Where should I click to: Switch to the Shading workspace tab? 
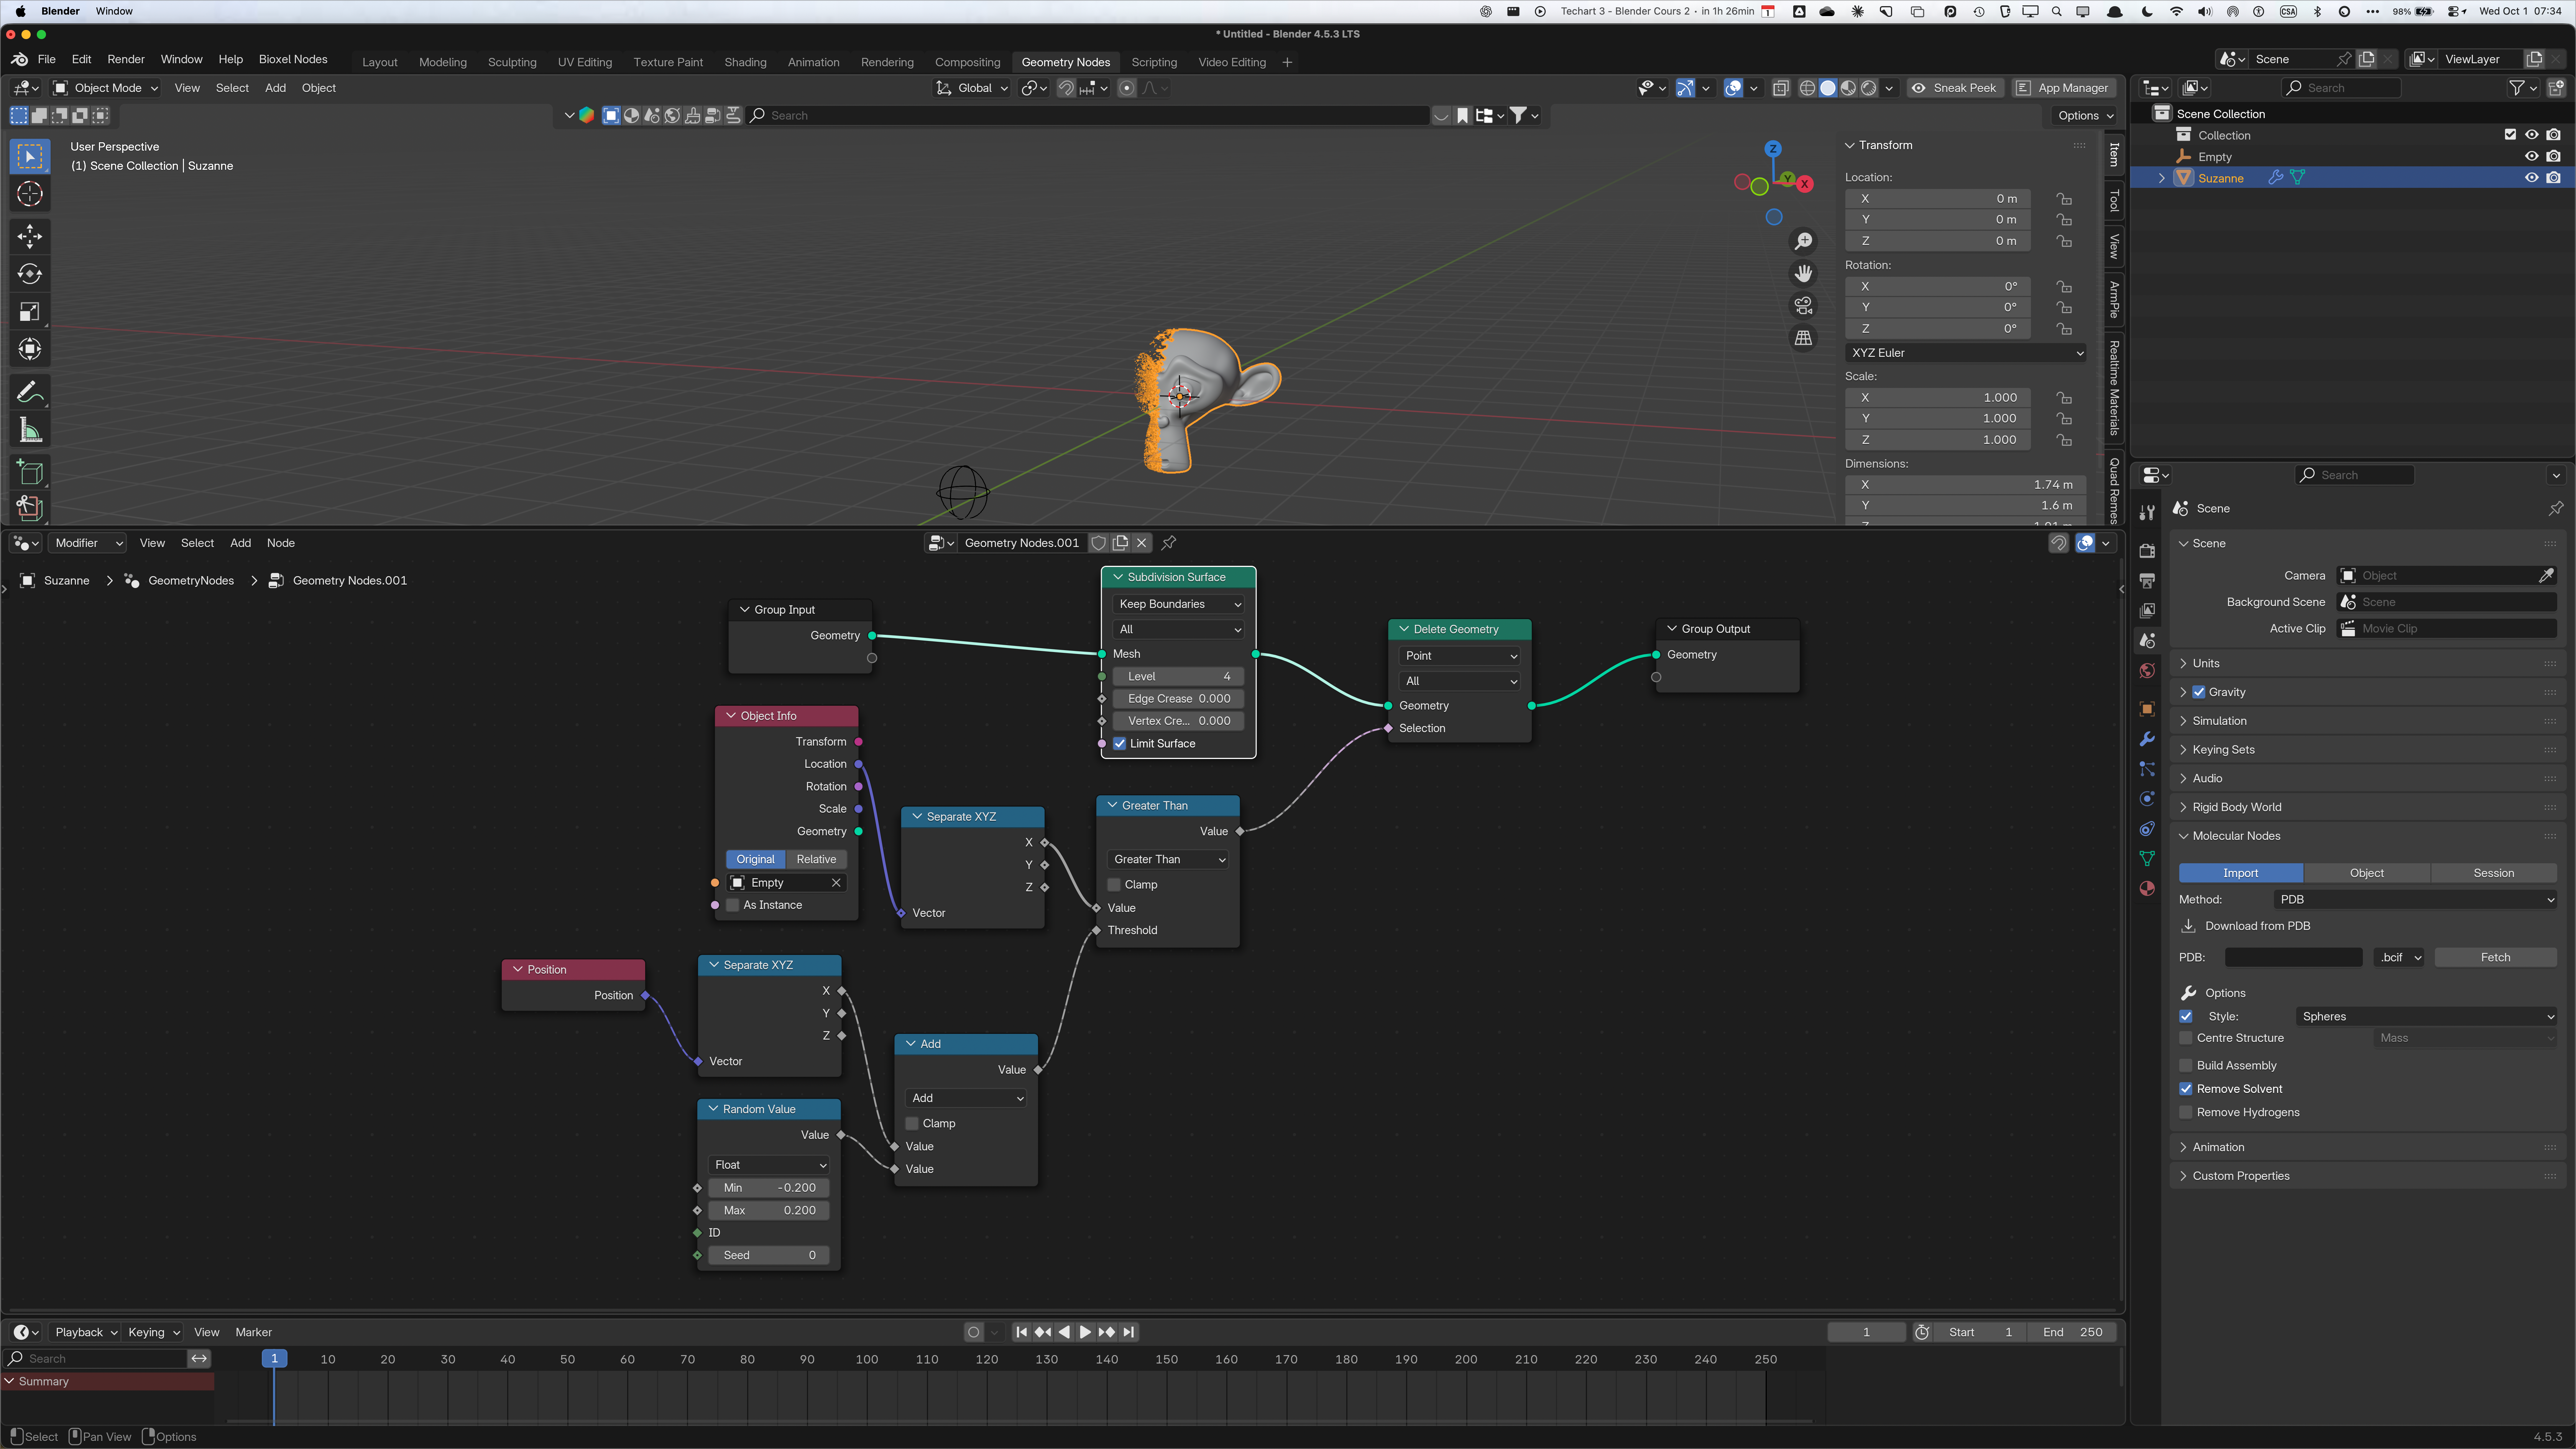pyautogui.click(x=745, y=62)
